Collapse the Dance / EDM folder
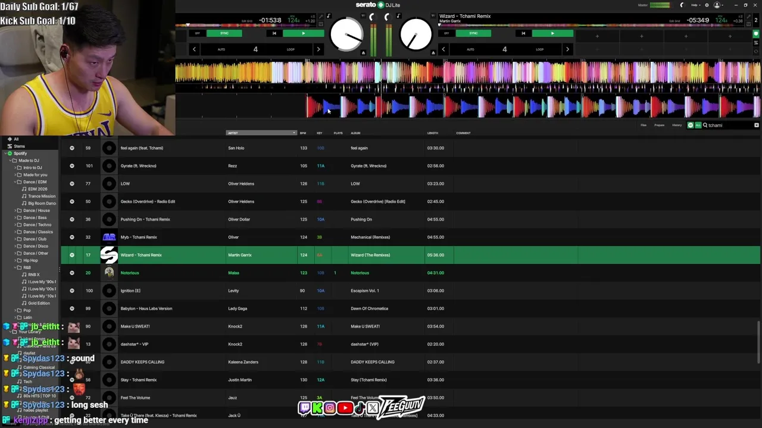Image resolution: width=762 pixels, height=428 pixels. tap(15, 182)
